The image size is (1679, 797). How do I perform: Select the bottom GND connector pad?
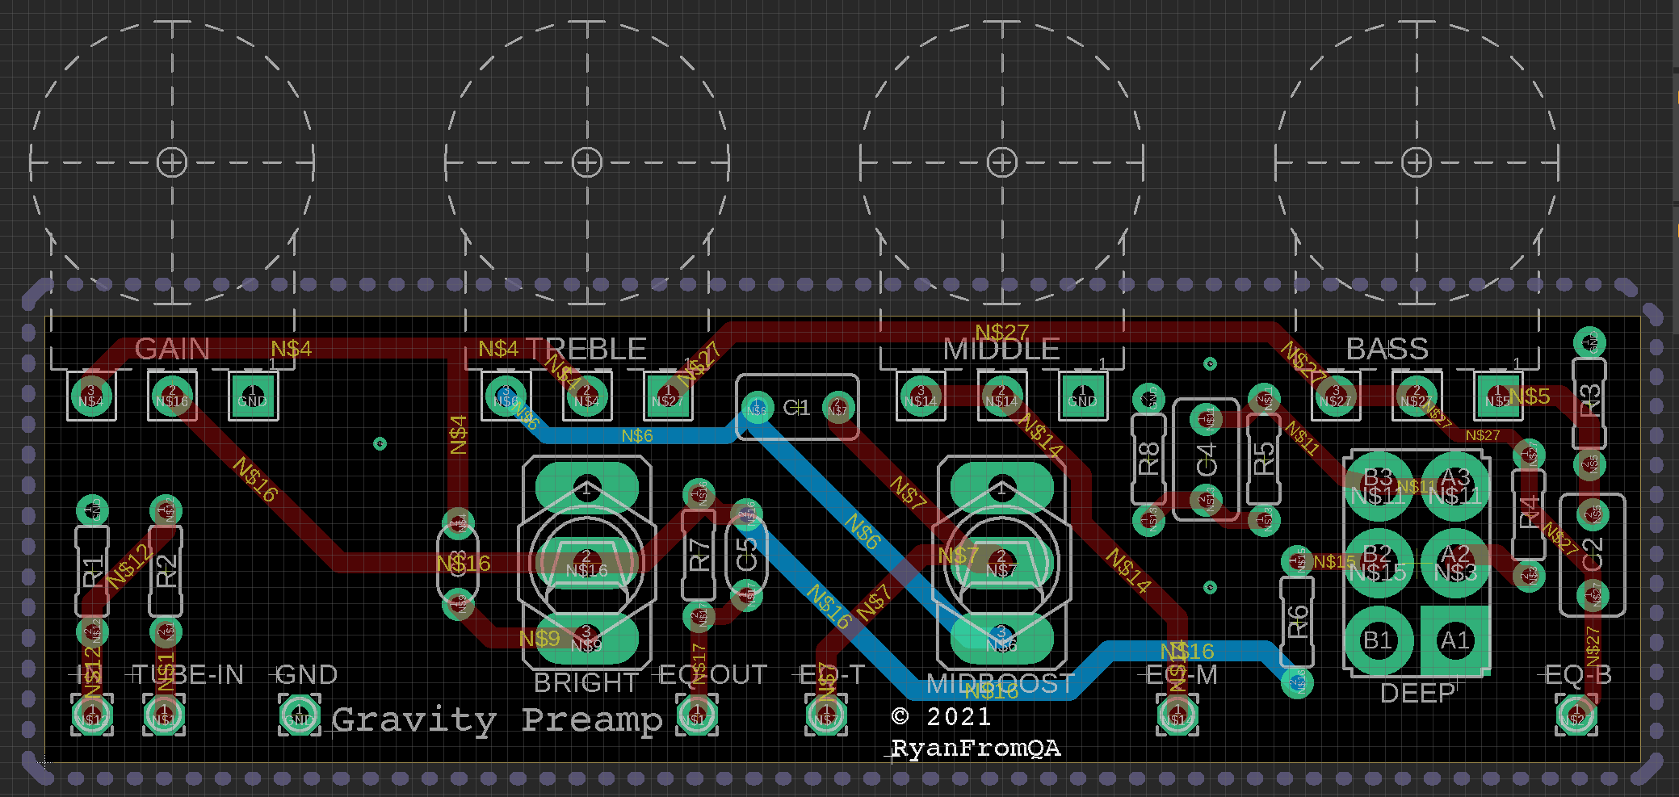click(300, 715)
